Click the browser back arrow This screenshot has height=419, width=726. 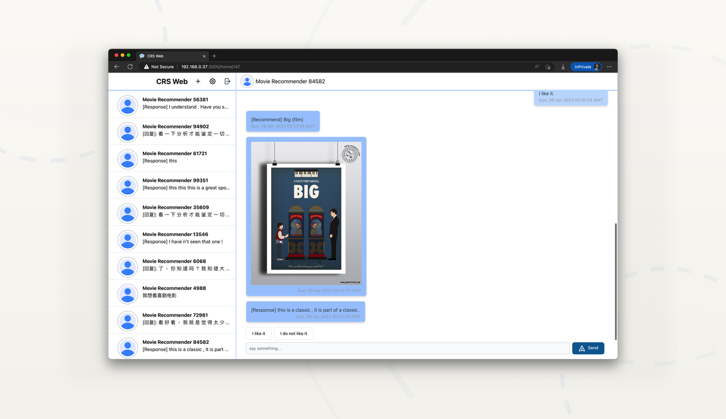click(x=117, y=67)
